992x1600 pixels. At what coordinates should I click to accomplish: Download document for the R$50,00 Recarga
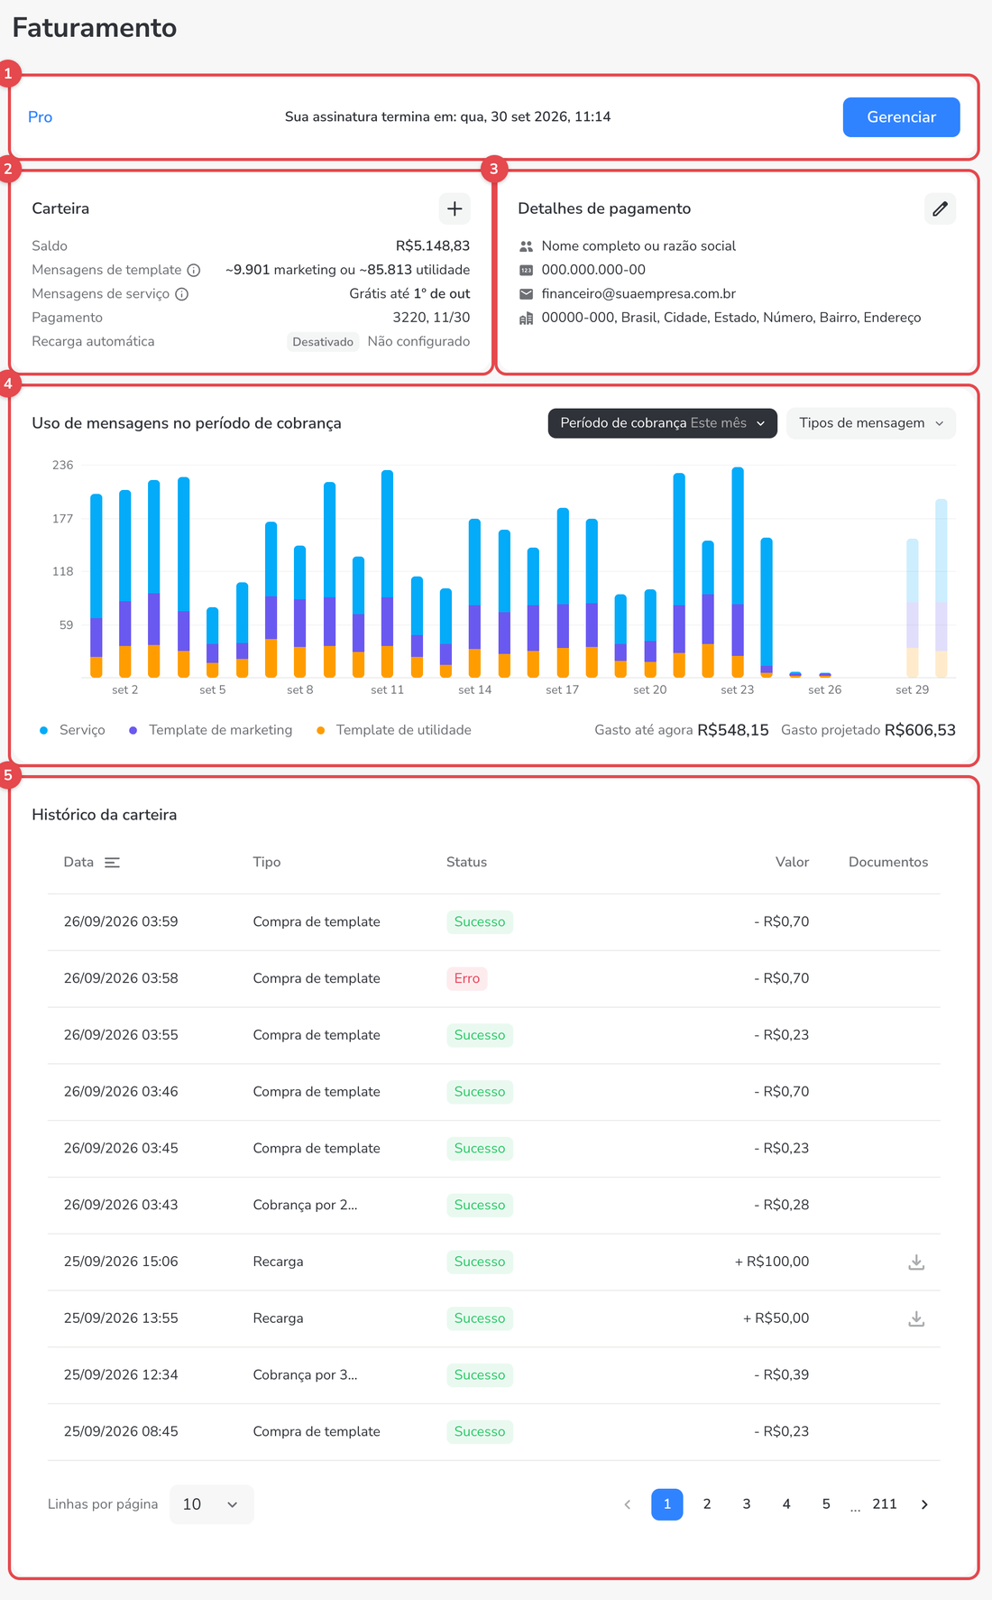[916, 1318]
